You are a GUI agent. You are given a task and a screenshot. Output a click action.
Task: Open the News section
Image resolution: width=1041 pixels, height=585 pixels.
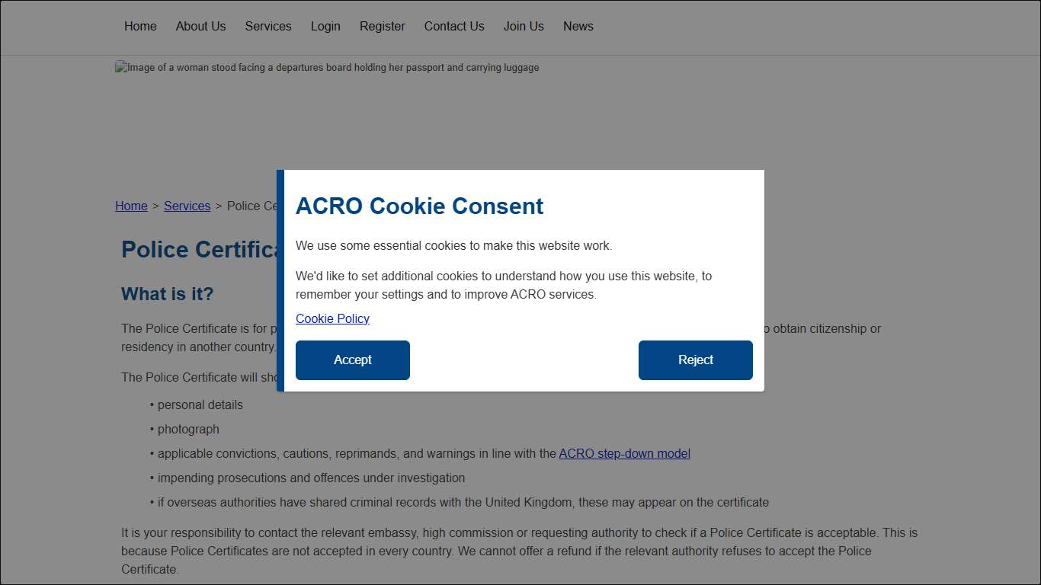click(578, 26)
